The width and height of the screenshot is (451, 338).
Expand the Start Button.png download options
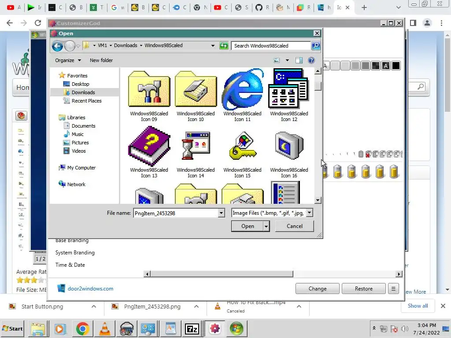coord(94,306)
